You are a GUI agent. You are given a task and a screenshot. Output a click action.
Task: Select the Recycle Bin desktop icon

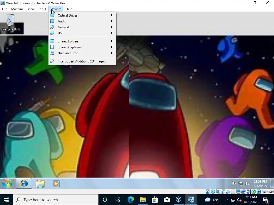click(10, 23)
